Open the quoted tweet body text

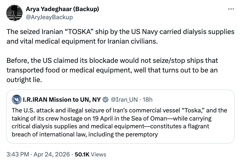click(119, 122)
